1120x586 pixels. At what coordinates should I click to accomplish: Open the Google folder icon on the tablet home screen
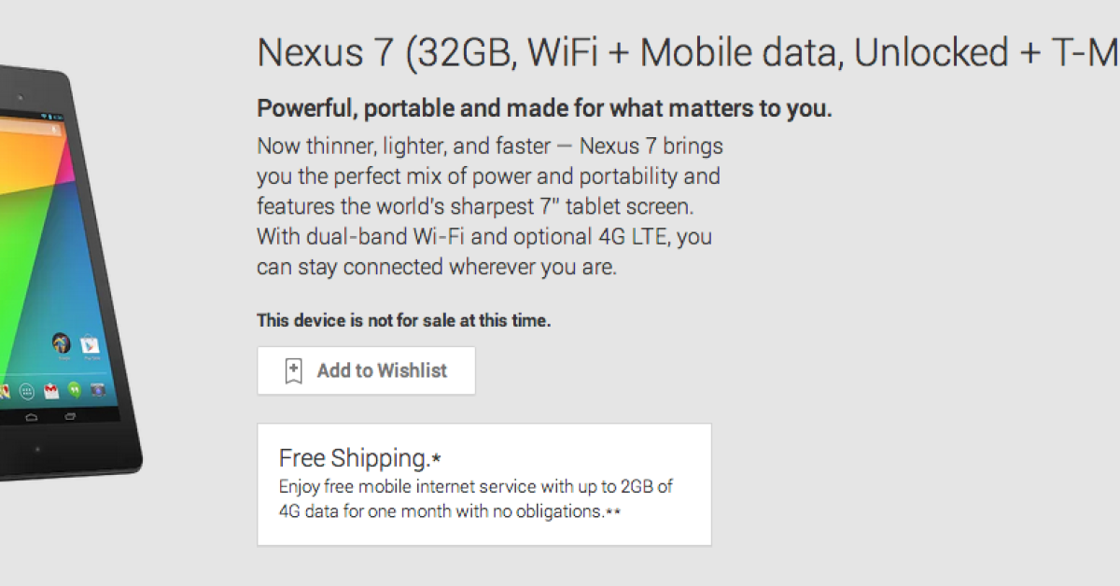pos(62,343)
